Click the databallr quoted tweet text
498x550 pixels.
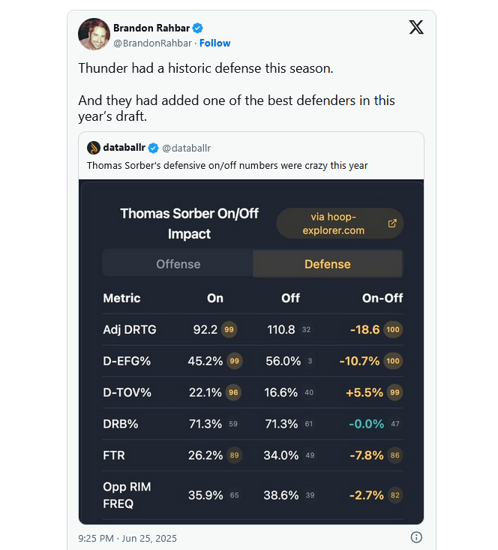click(x=227, y=165)
